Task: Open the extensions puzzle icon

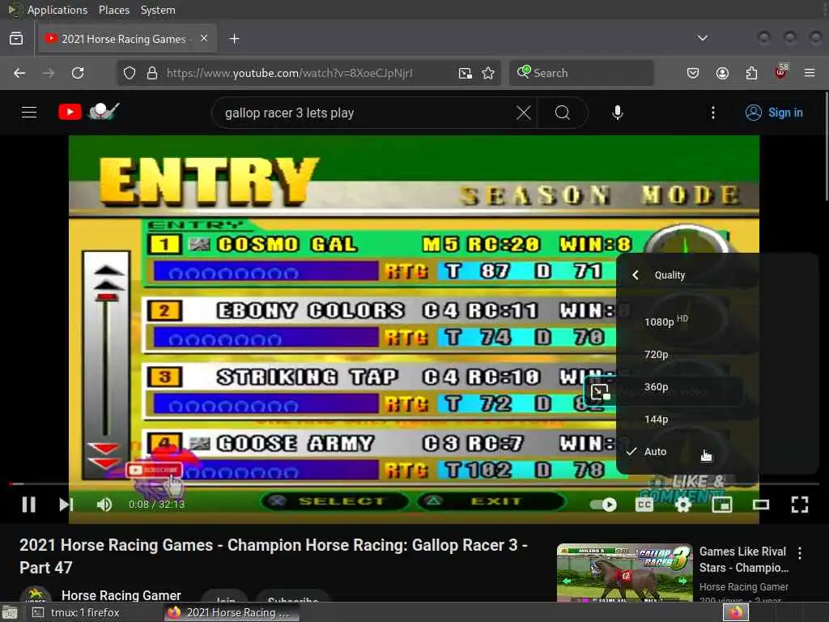Action: tap(751, 73)
